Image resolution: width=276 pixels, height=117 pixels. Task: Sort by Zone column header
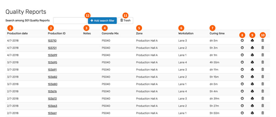pyautogui.click(x=139, y=33)
